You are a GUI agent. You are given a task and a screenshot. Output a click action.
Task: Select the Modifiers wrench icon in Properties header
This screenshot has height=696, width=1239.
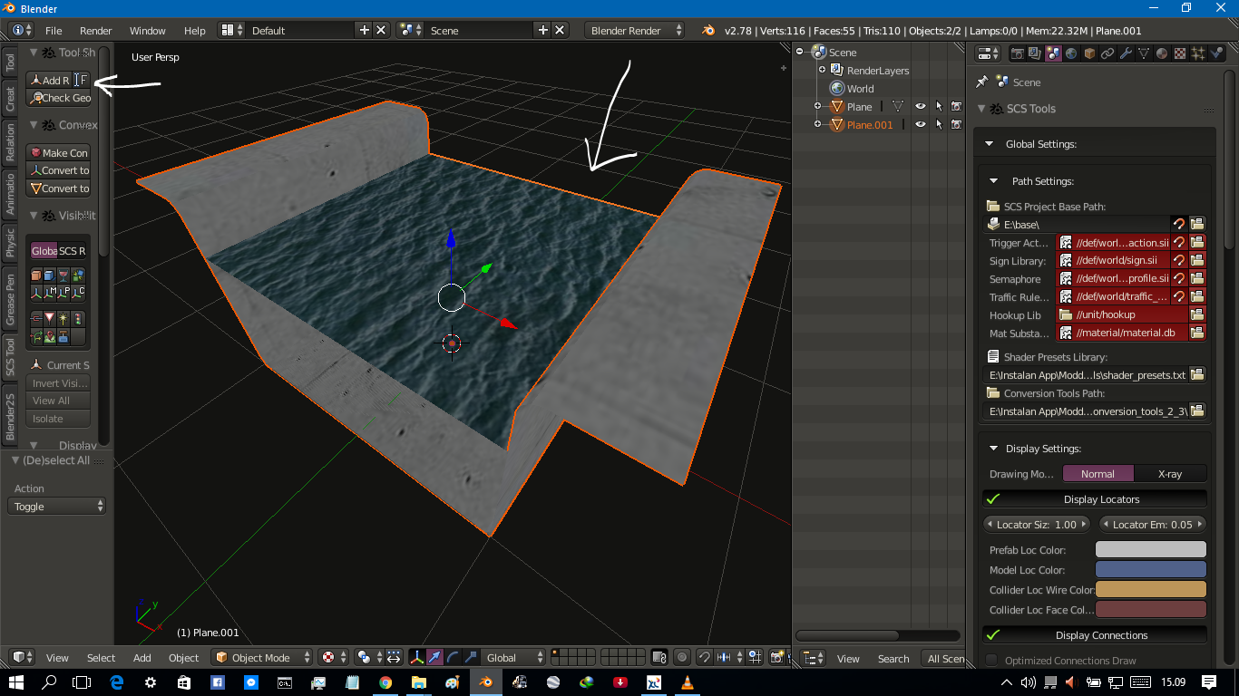tap(1126, 53)
